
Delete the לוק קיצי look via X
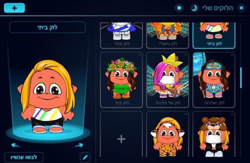point(139,55)
